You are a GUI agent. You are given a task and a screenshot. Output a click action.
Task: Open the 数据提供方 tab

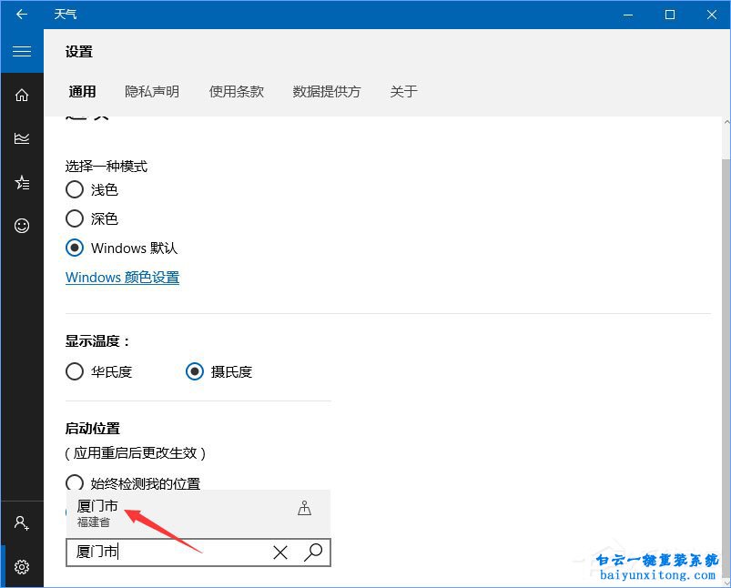click(326, 91)
